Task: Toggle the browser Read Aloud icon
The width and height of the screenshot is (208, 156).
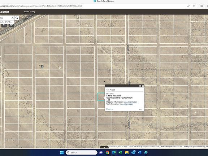Action: [188, 6]
